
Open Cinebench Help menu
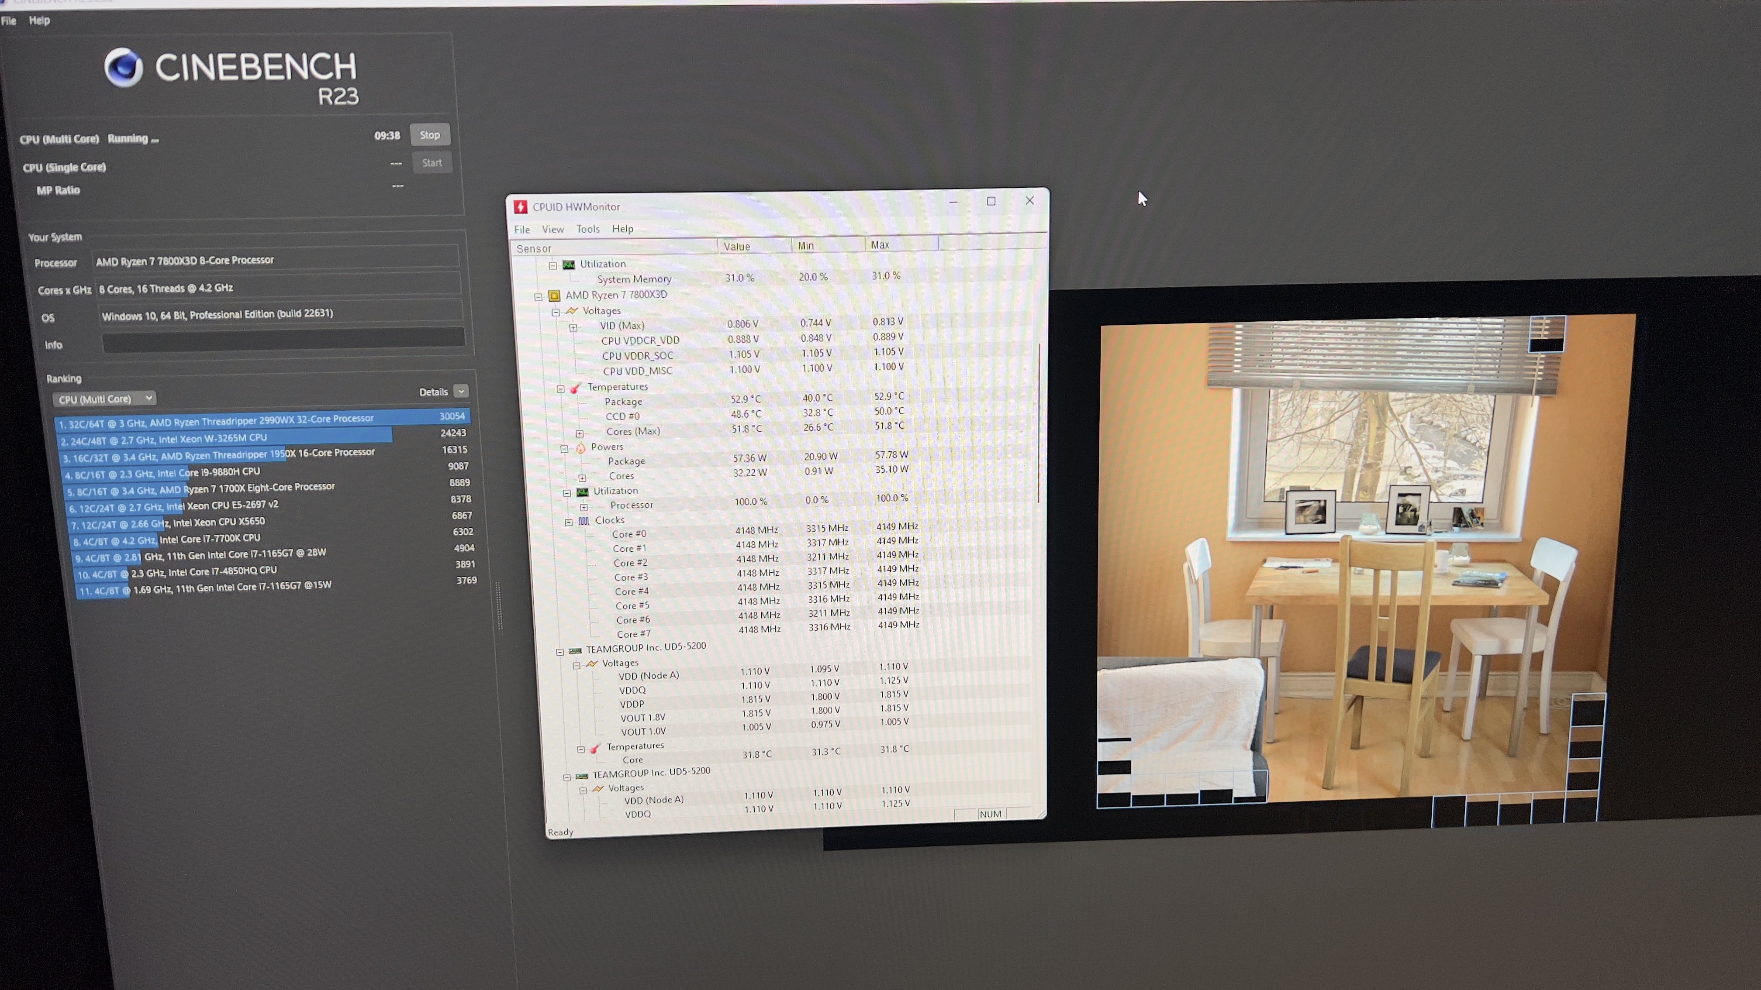[x=40, y=21]
